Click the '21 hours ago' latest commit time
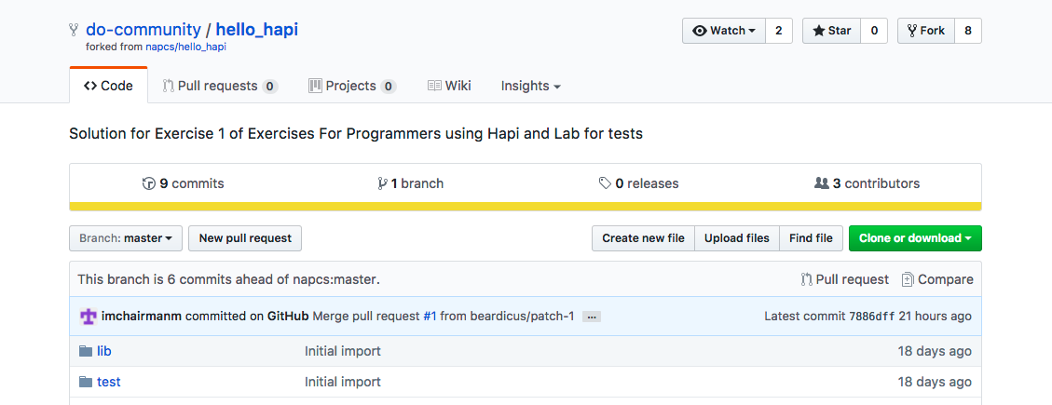 pos(935,316)
